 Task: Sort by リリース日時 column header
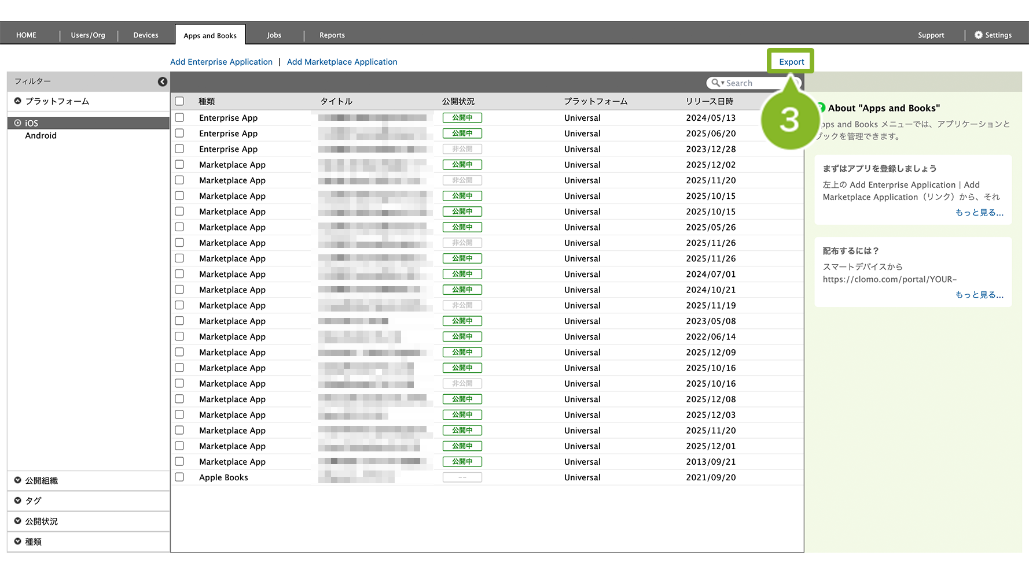pos(710,102)
